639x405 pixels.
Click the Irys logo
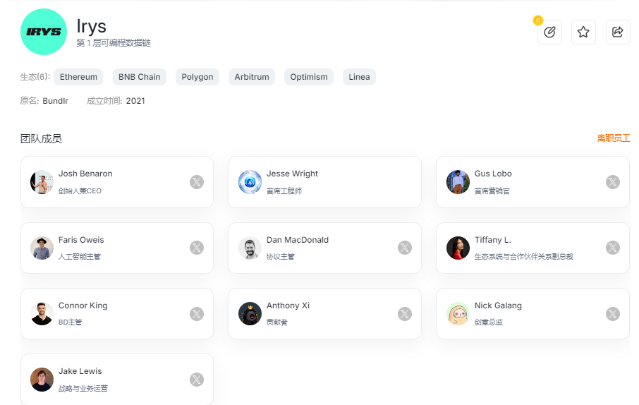click(44, 32)
